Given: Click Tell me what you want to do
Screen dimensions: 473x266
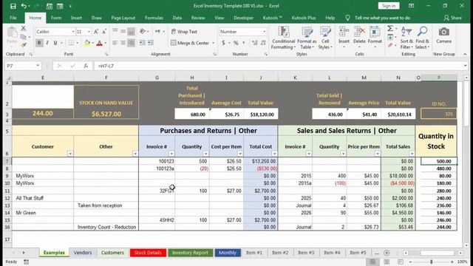Looking at the screenshot, I should [x=382, y=18].
